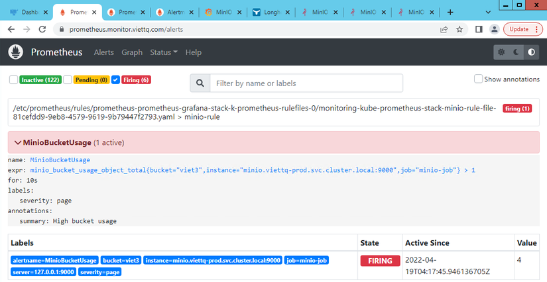Bookmark this page with star icon

pos(459,29)
